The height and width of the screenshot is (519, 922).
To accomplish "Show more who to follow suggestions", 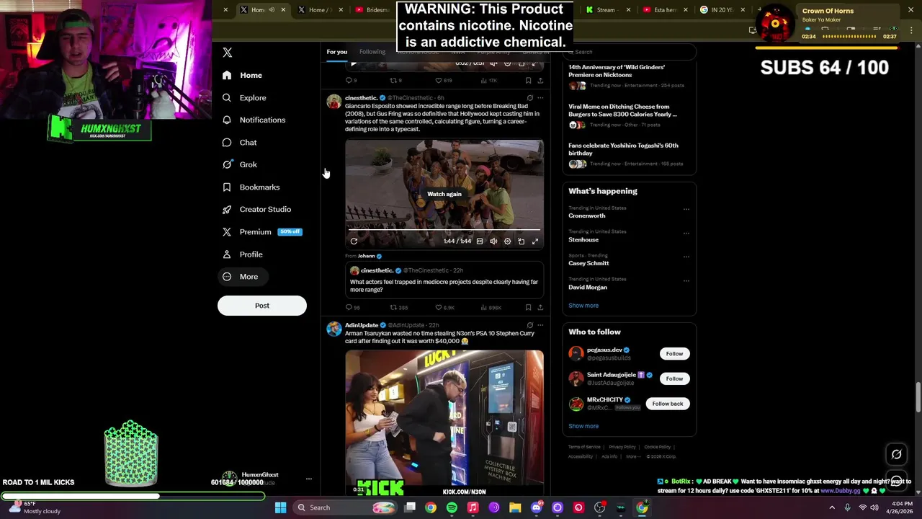I will click(583, 426).
